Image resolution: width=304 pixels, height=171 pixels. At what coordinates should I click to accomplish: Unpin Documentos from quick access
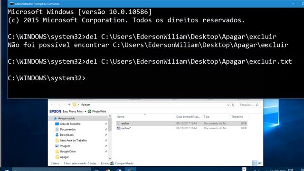point(106,129)
